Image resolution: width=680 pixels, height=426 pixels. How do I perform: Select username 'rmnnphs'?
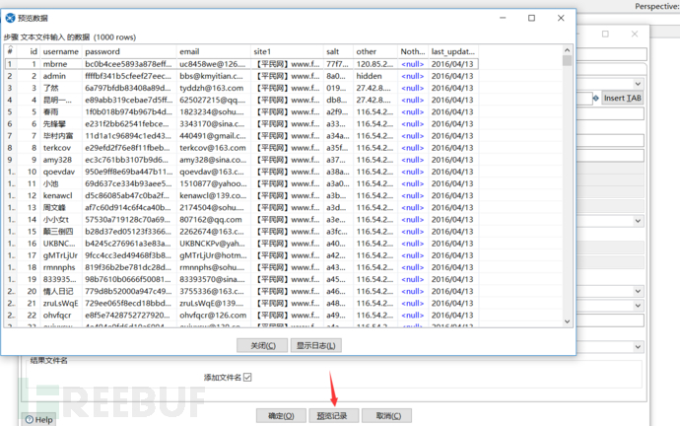point(59,267)
